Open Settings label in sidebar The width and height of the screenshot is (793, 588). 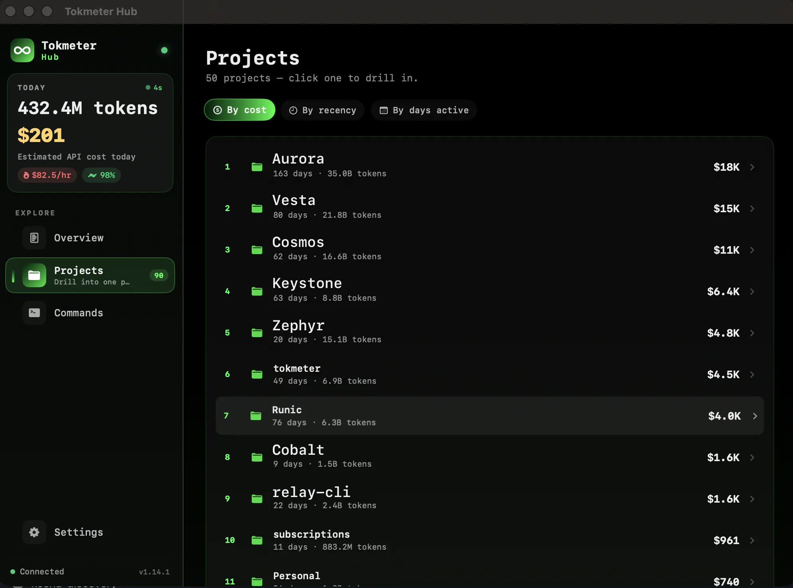point(79,532)
